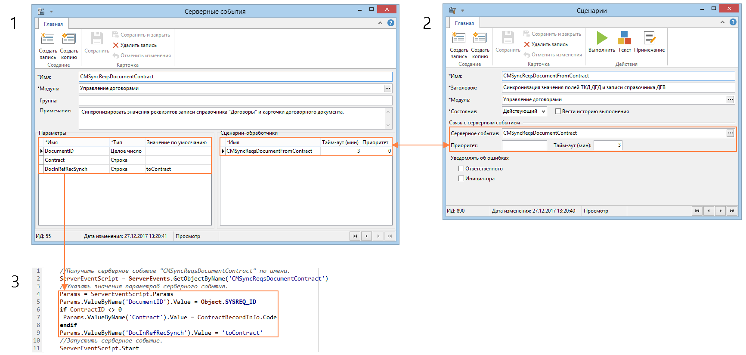Click Целое число type cell
This screenshot has height=355, width=746.
tap(127, 151)
